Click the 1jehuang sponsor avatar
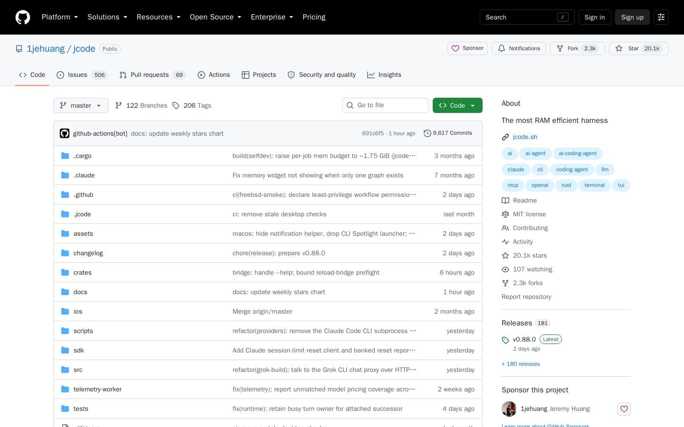The image size is (684, 427). click(509, 409)
